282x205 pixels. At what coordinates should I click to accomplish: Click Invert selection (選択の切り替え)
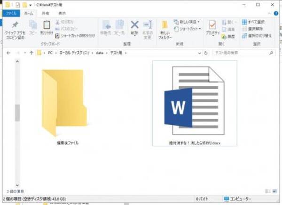coord(257,36)
